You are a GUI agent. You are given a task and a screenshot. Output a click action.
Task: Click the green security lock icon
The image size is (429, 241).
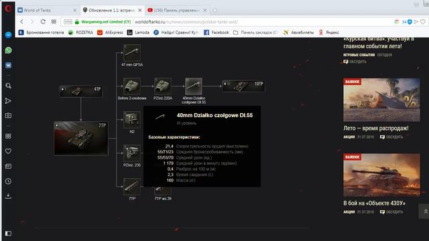[x=77, y=22]
